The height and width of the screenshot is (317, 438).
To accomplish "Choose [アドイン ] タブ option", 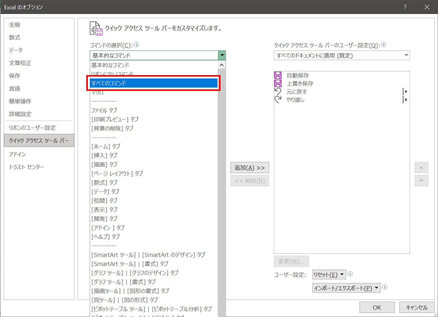I will (154, 228).
